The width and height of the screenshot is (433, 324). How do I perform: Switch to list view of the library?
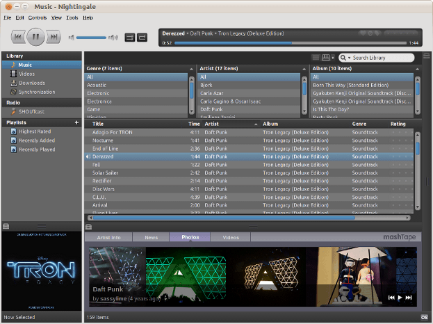[316, 58]
